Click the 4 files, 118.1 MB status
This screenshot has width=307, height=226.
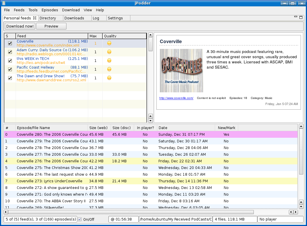(235, 219)
